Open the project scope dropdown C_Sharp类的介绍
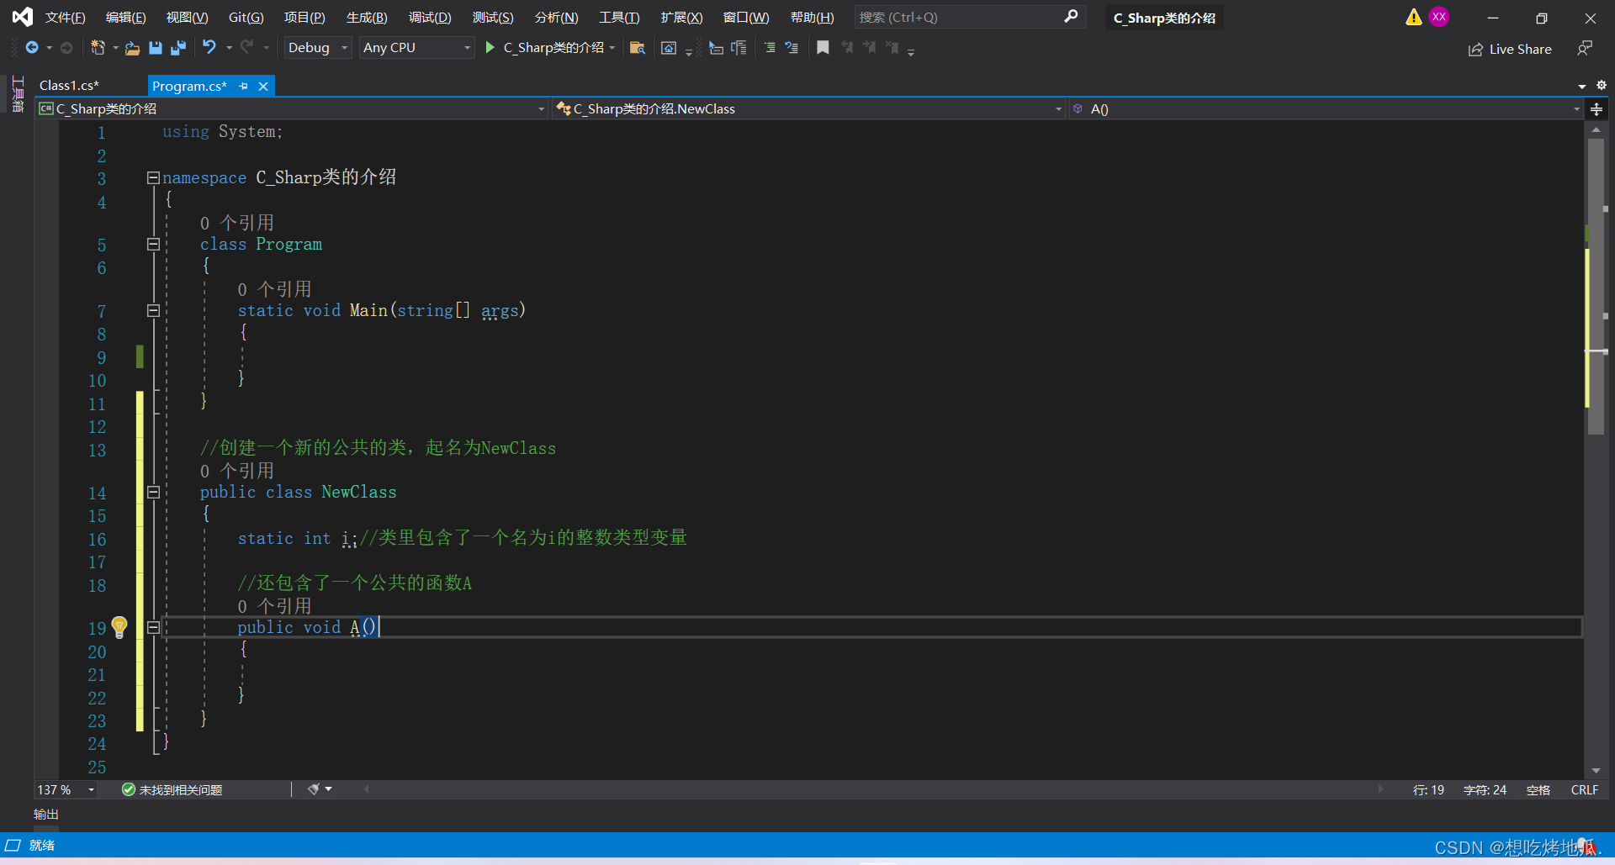 292,109
